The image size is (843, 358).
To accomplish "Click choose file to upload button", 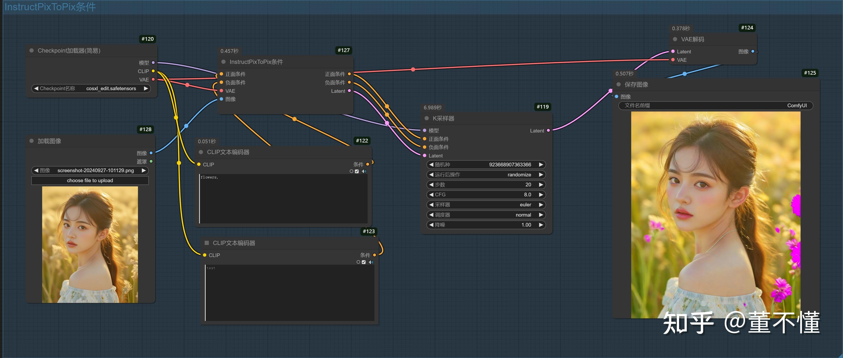I will coord(90,181).
